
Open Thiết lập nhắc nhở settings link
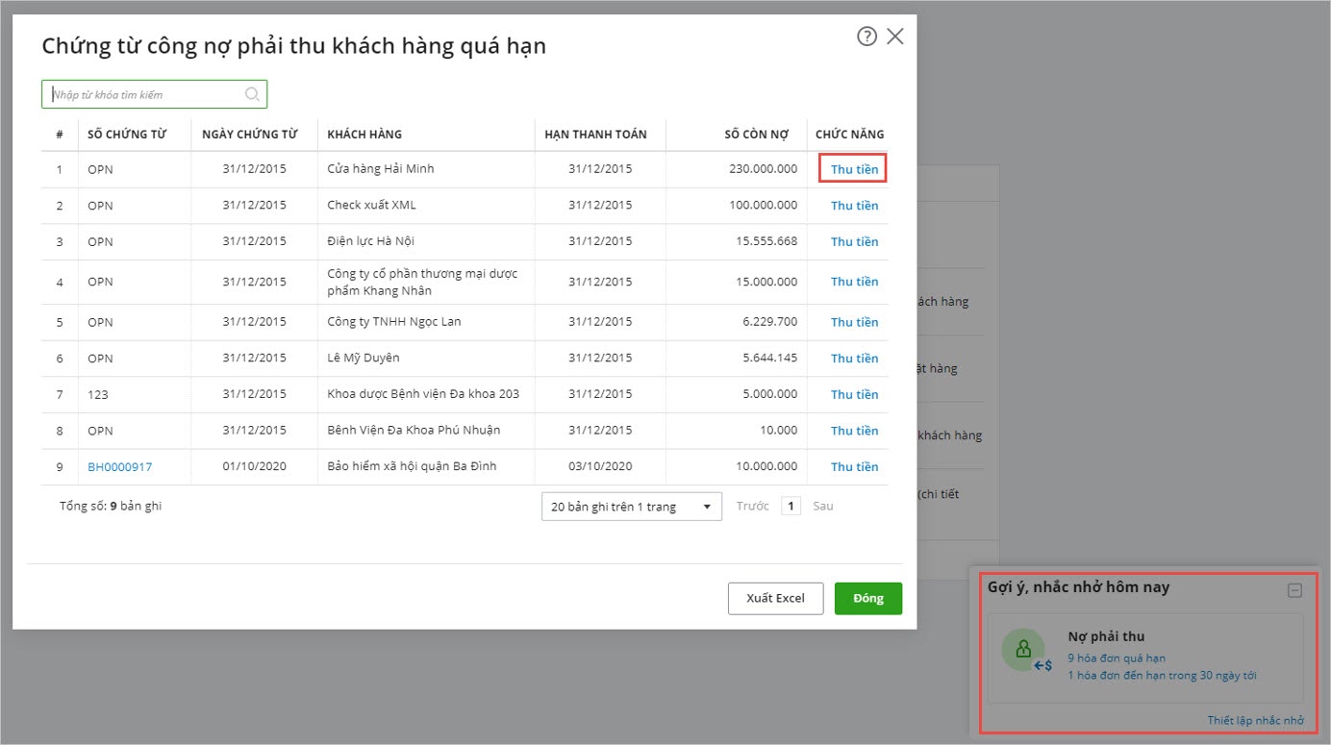[x=1255, y=721]
